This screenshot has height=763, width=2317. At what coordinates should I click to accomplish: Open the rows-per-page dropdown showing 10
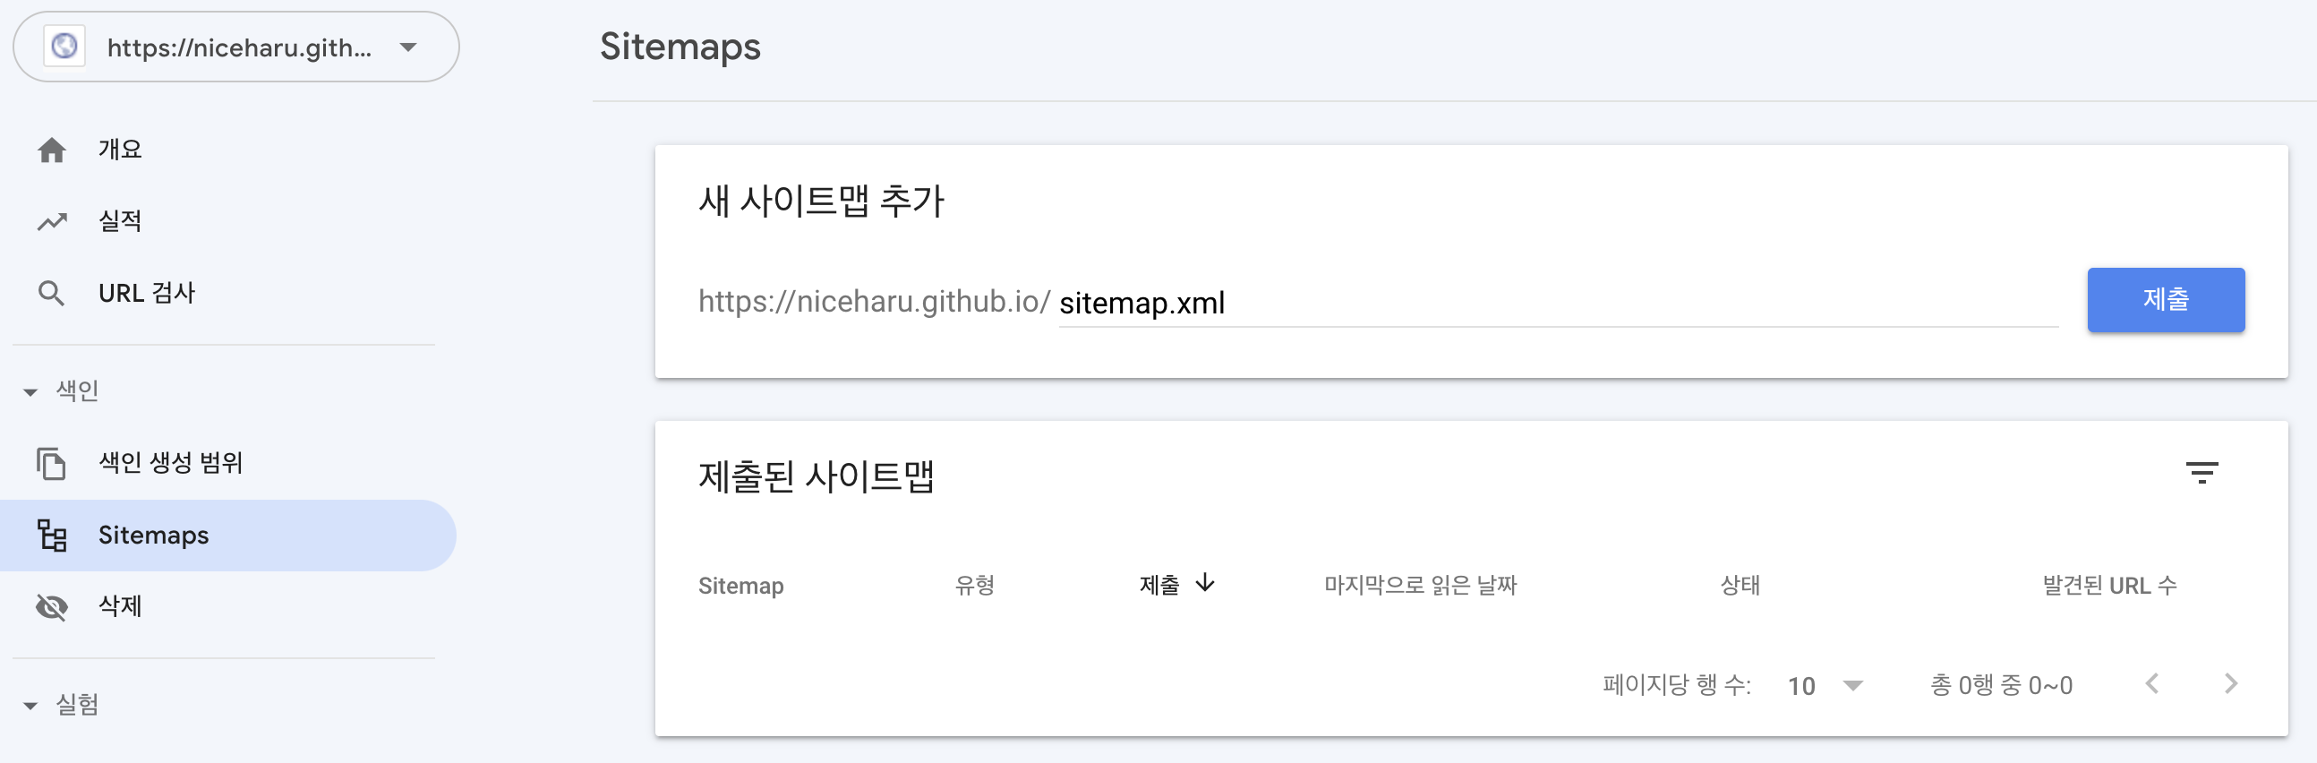pyautogui.click(x=1825, y=686)
